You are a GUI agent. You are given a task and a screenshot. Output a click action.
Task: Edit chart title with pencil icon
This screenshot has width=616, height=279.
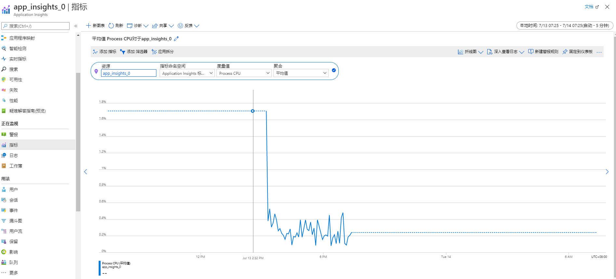[176, 39]
